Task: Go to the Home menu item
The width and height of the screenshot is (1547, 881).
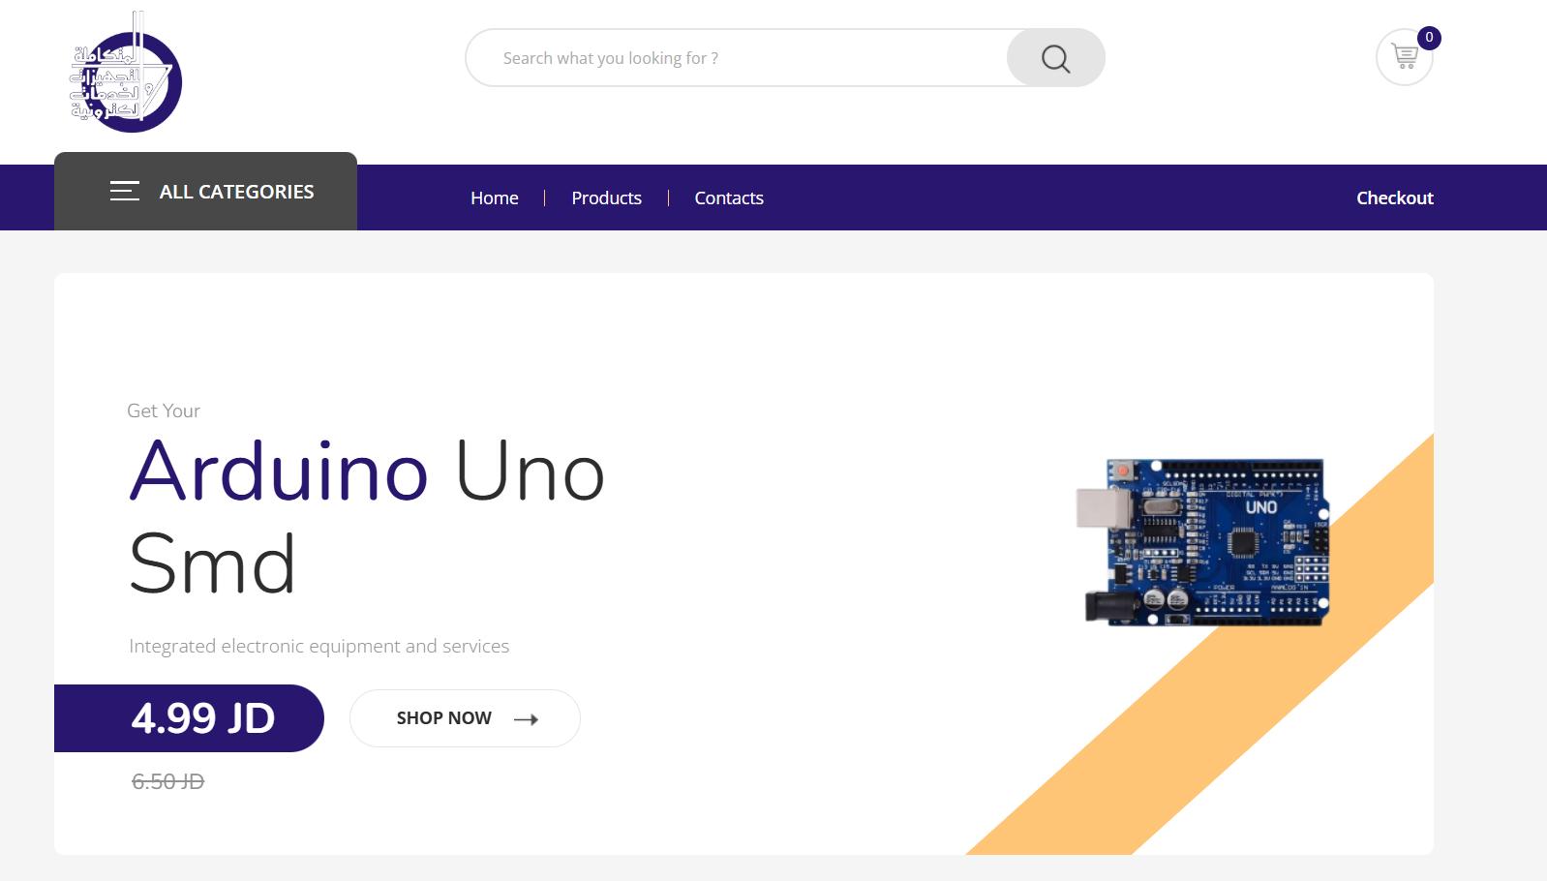Action: coord(495,198)
